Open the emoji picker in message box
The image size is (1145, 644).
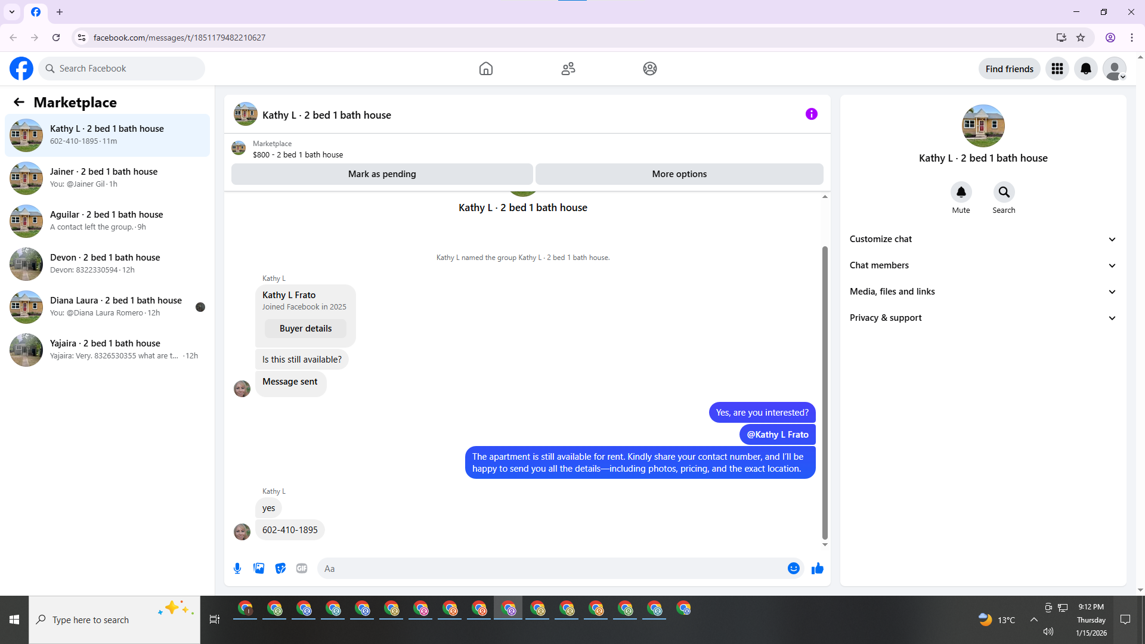pos(793,568)
